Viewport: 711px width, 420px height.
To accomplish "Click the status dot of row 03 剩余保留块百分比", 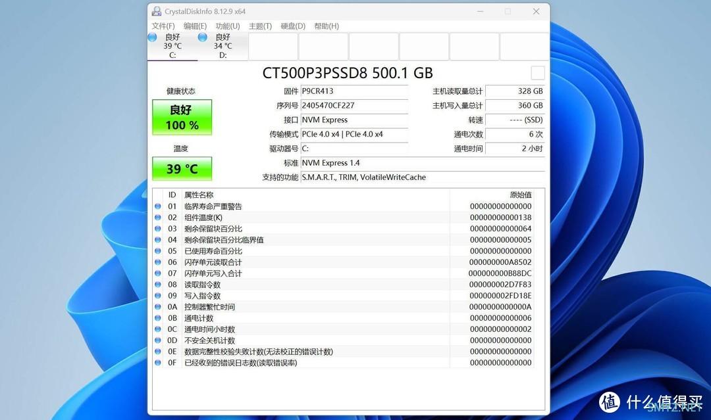I will coord(158,229).
